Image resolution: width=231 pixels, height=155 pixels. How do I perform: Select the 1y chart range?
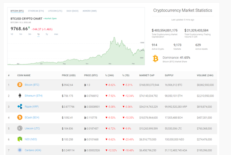(38, 34)
